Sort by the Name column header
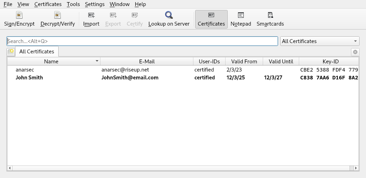 pyautogui.click(x=54, y=61)
